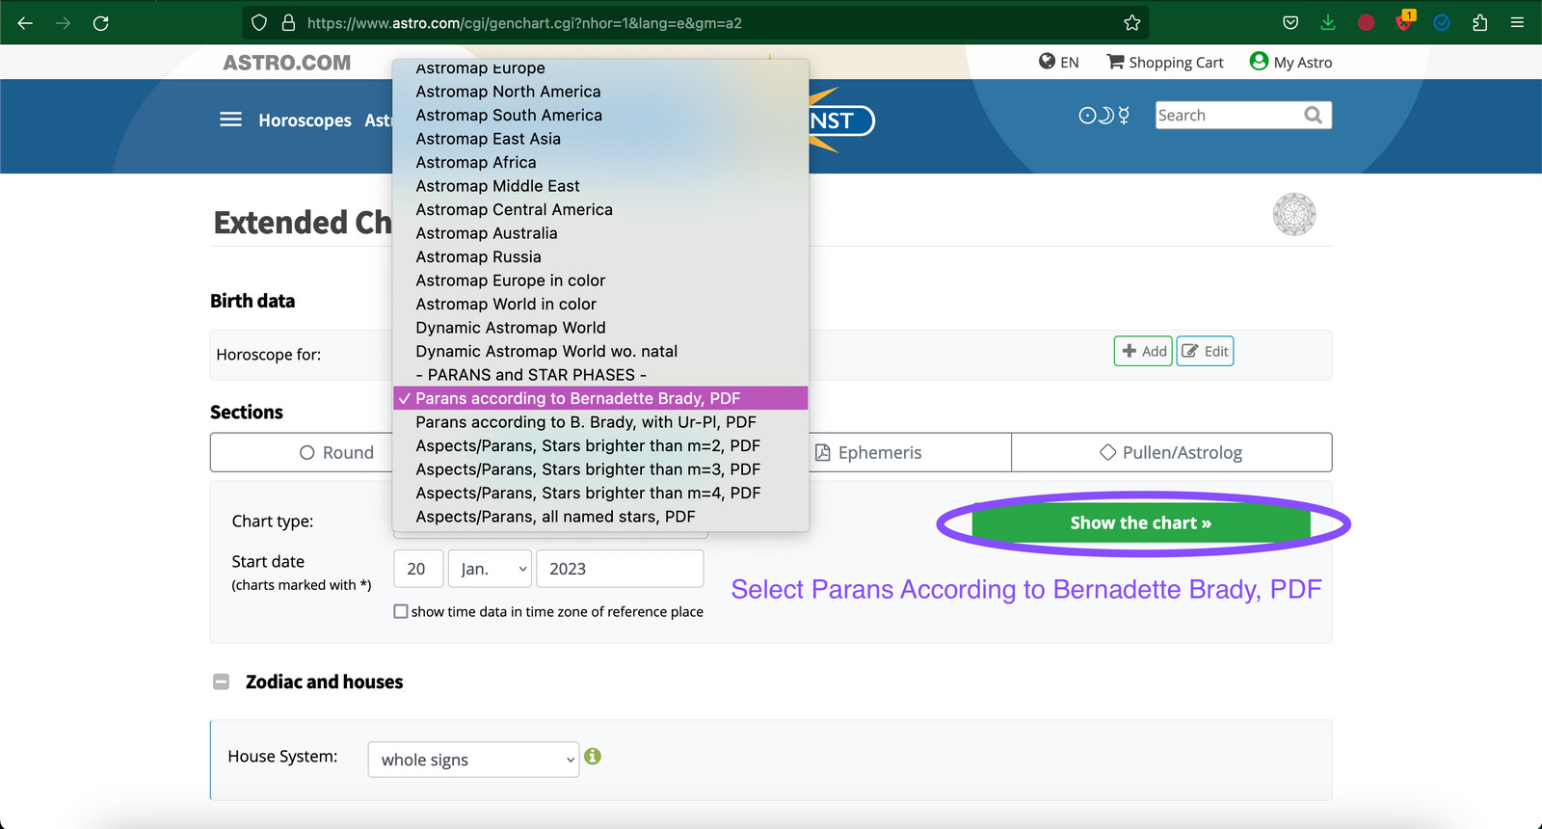Open the downloads arrow icon
Screen dimensions: 1542x829
[1328, 23]
